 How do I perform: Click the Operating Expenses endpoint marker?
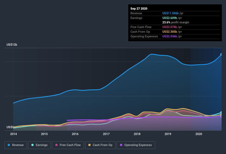tap(221, 116)
